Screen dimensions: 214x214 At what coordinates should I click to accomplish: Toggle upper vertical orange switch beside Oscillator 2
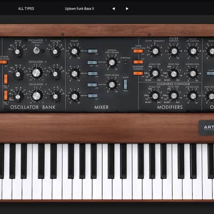coord(6,79)
